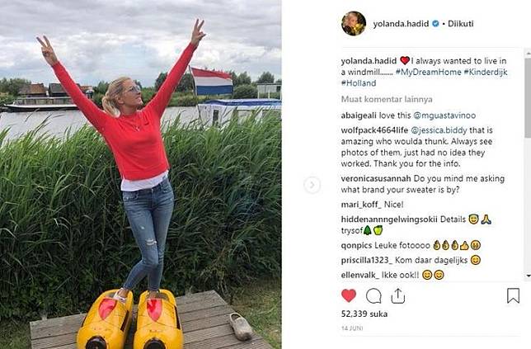Open commenter veronicasusannah's profile
The height and width of the screenshot is (349, 531).
coord(376,178)
